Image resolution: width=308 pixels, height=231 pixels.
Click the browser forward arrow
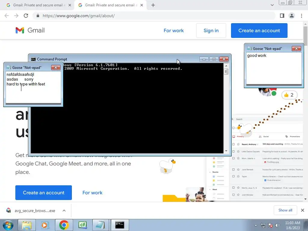(16, 16)
